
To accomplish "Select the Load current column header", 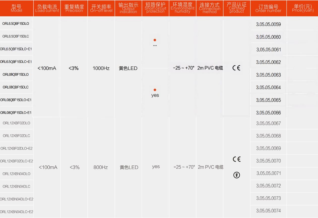I will pos(47,8).
